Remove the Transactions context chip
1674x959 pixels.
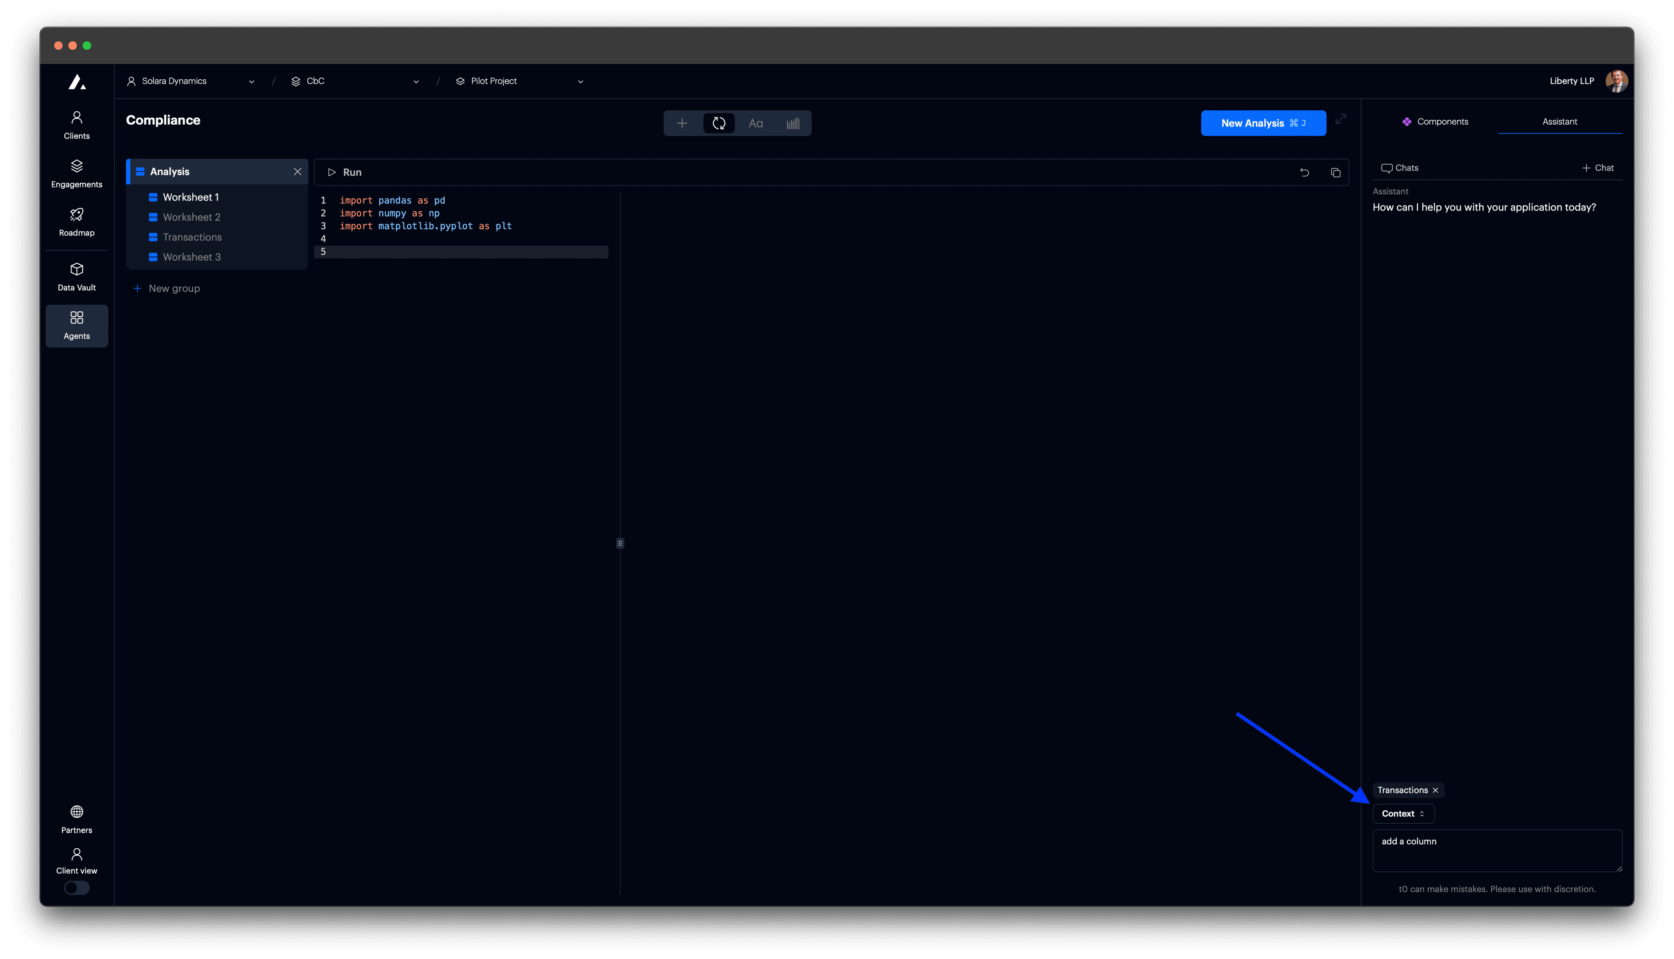pos(1436,790)
